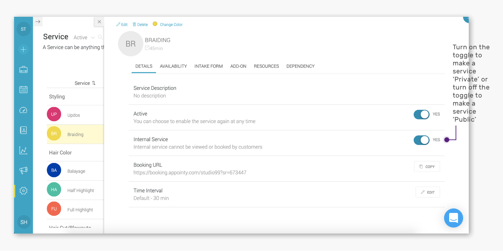Edit the Time Interval setting
The height and width of the screenshot is (251, 503).
tap(428, 192)
